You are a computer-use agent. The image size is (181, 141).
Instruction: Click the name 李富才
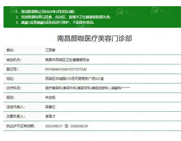[x=50, y=116]
